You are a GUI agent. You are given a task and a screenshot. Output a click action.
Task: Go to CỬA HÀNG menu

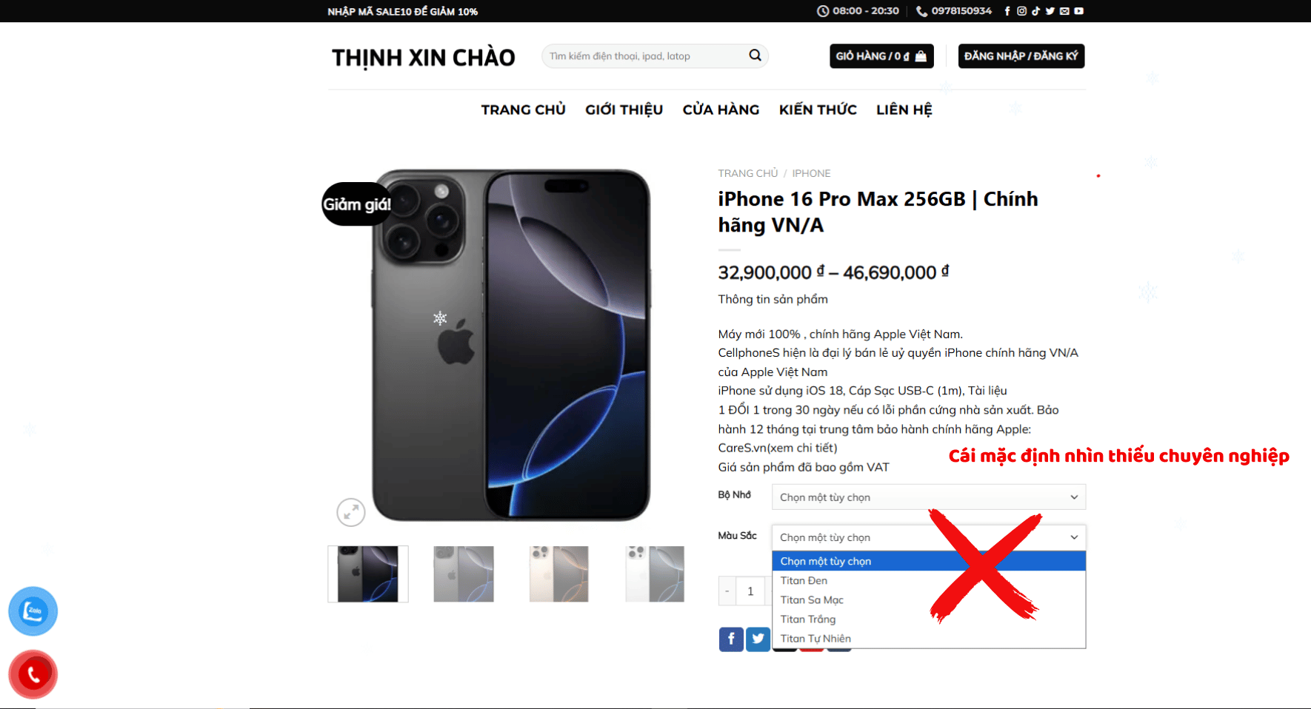point(721,110)
